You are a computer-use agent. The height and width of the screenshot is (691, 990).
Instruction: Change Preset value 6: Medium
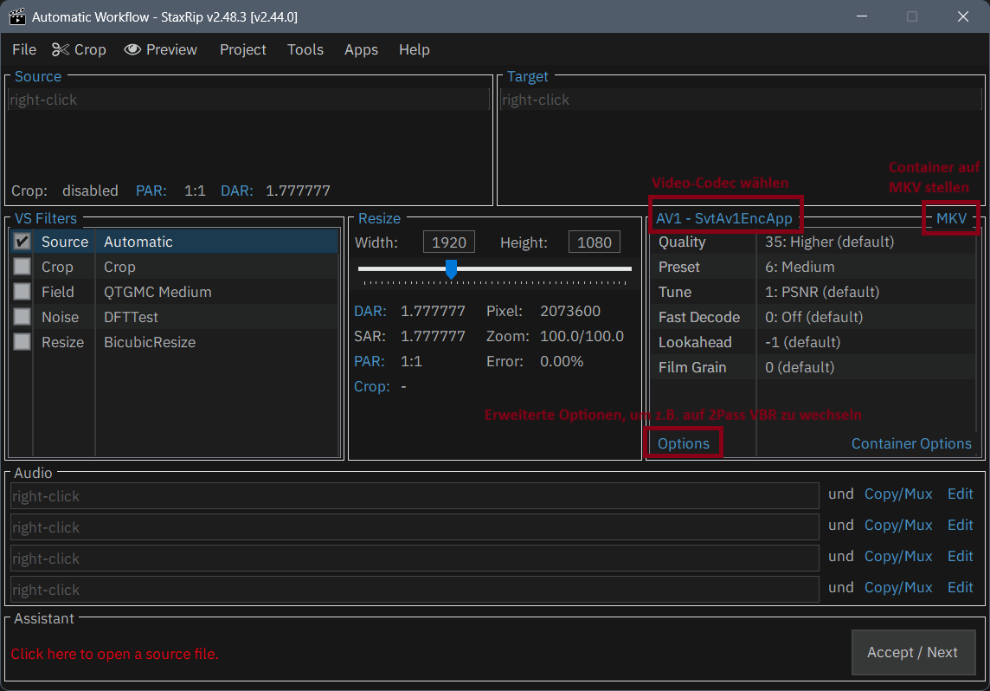pyautogui.click(x=800, y=268)
